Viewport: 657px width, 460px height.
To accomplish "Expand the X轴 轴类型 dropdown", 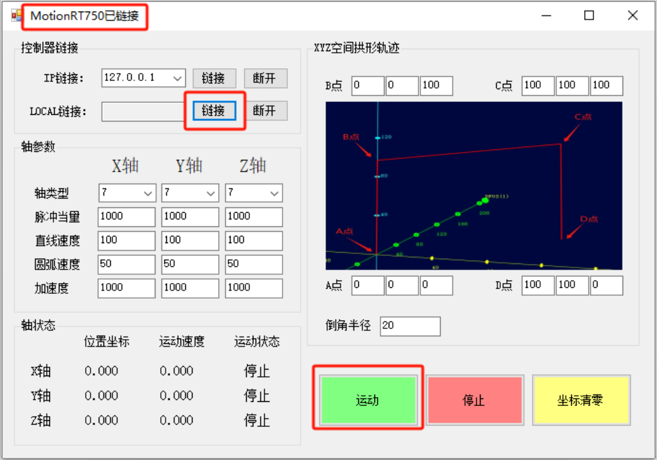I will pos(147,193).
